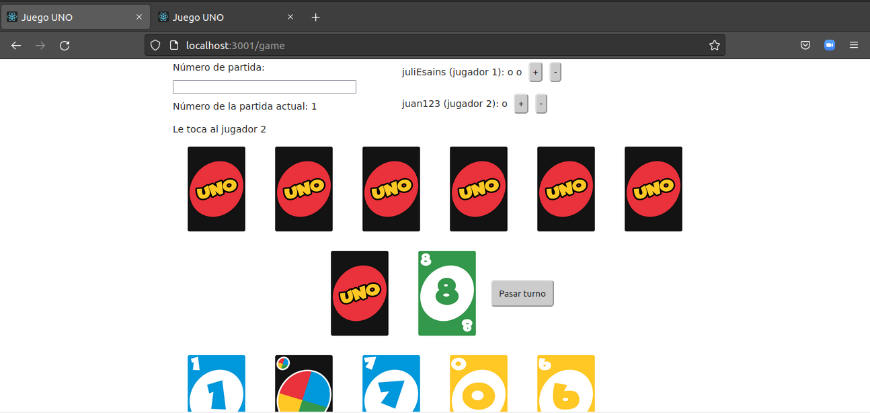870x413 pixels.
Task: Open tracking protection shield icon
Action: [x=155, y=45]
